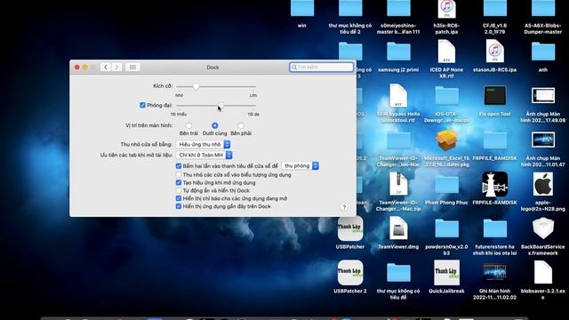The height and width of the screenshot is (320, 569).
Task: Select samsung j2 primi folder
Action: click(398, 52)
